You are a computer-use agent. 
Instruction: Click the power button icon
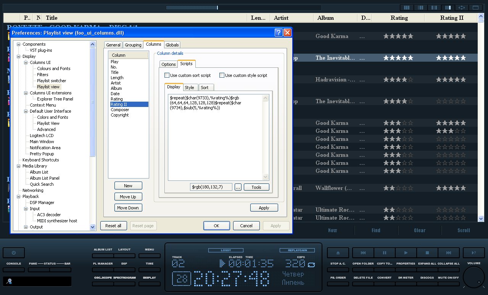tap(14, 253)
